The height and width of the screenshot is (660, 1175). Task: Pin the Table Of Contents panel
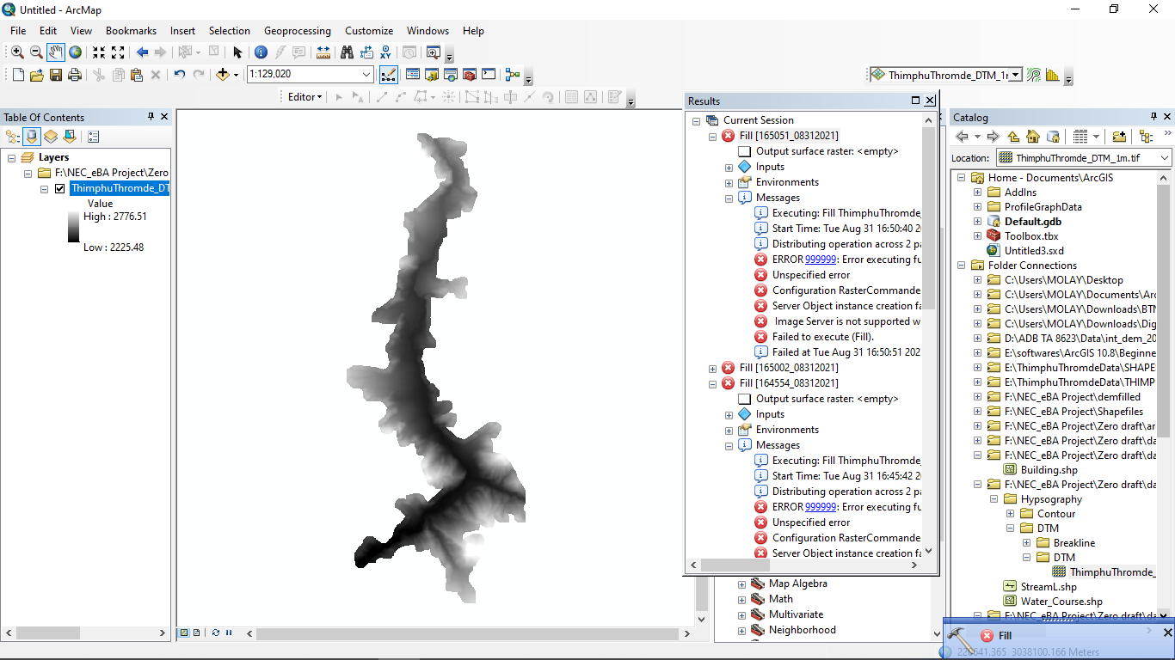[x=151, y=117]
